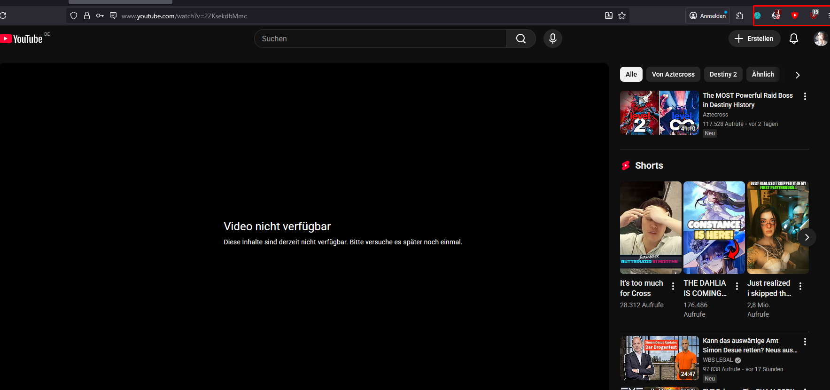Open 'Kann das auswärtige Amt' video title
This screenshot has height=390, width=830.
[x=750, y=345]
